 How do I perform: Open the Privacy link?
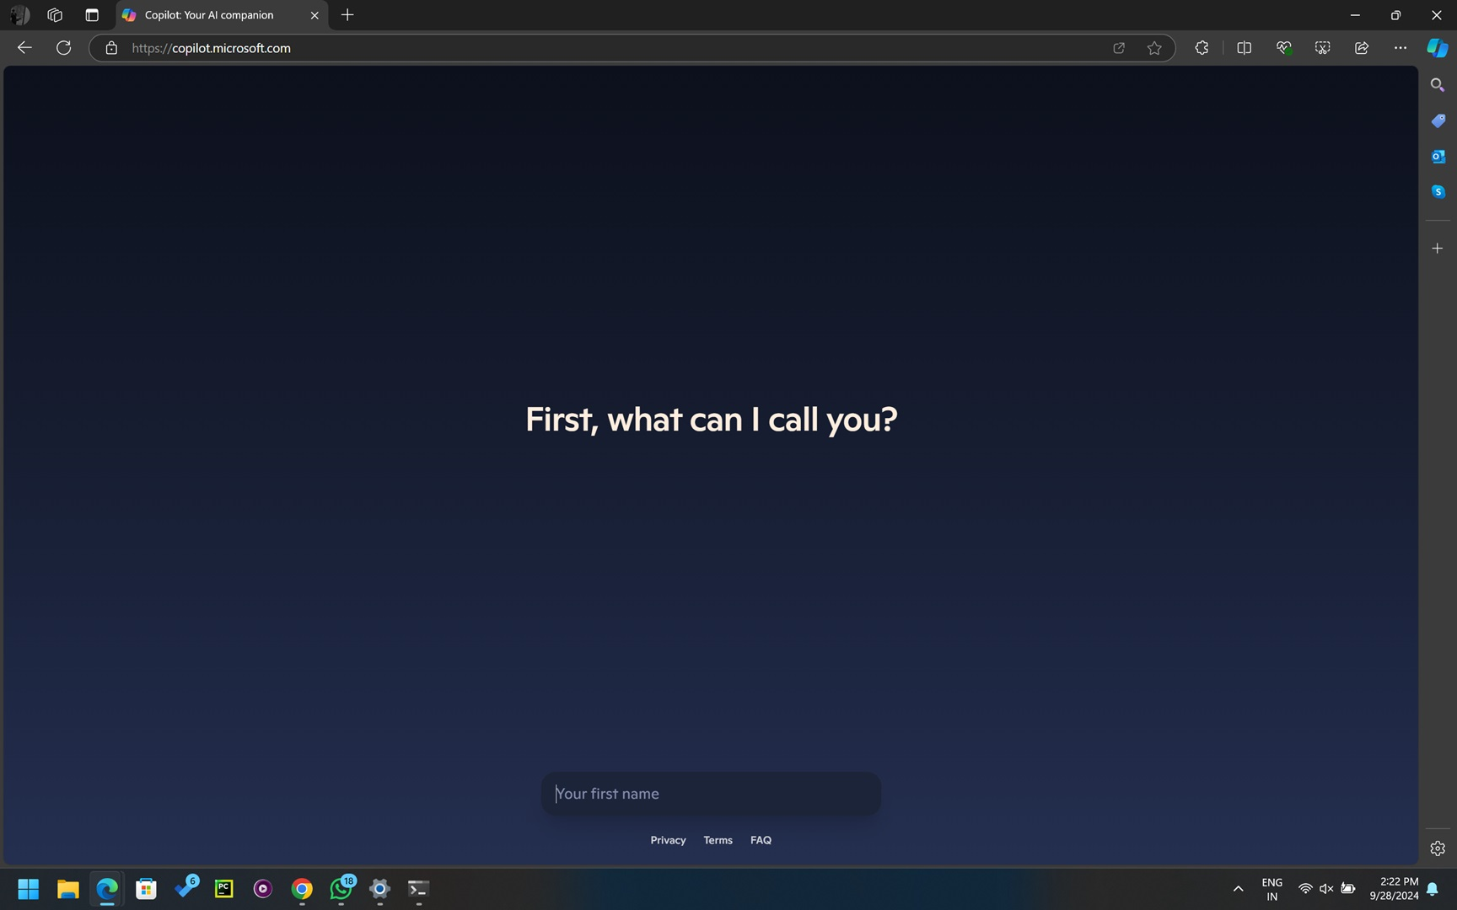(668, 840)
